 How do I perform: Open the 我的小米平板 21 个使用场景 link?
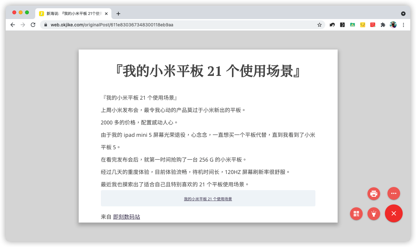pyautogui.click(x=208, y=199)
